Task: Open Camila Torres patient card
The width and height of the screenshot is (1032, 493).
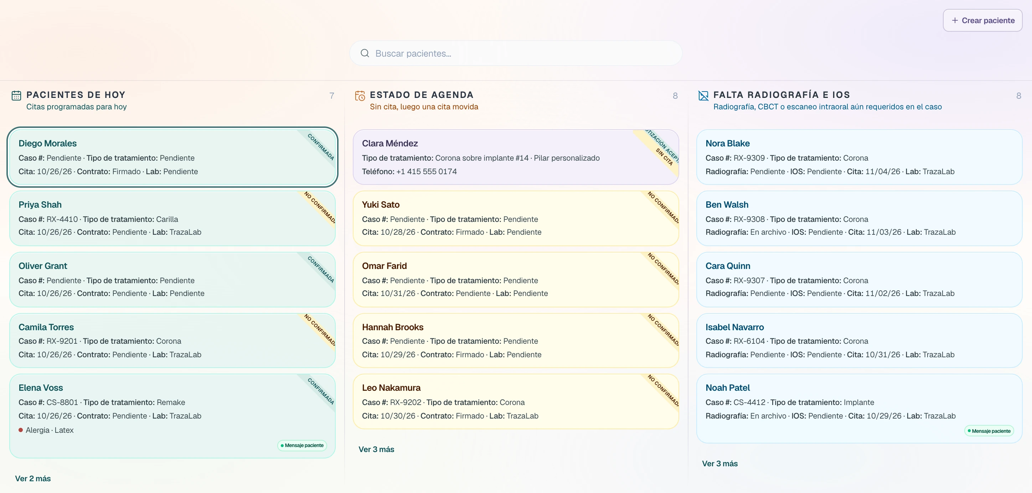Action: click(172, 341)
